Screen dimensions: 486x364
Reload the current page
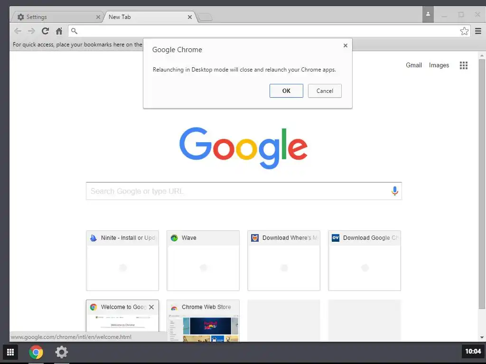(45, 31)
